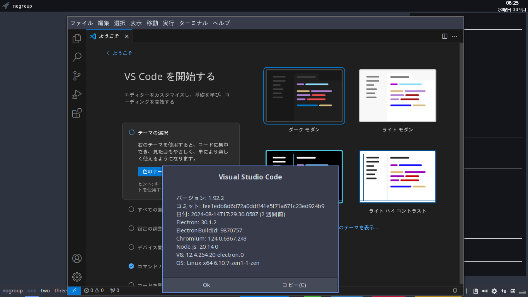
Task: Click コピー(C) in the About dialog
Action: point(294,285)
